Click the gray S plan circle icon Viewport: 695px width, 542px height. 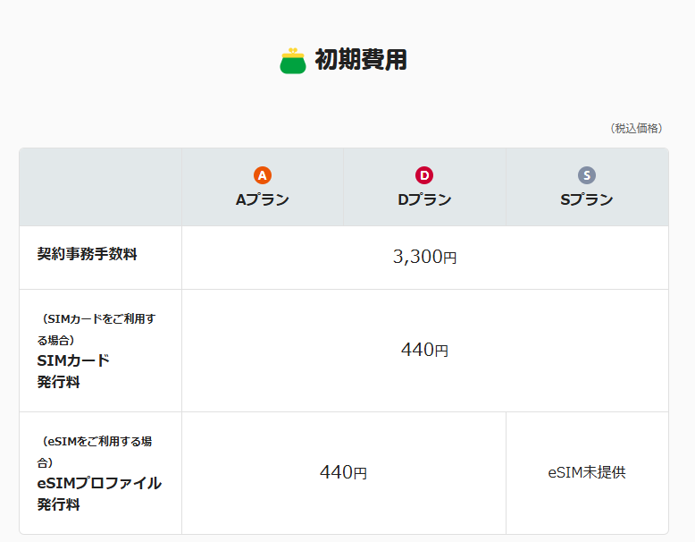586,175
